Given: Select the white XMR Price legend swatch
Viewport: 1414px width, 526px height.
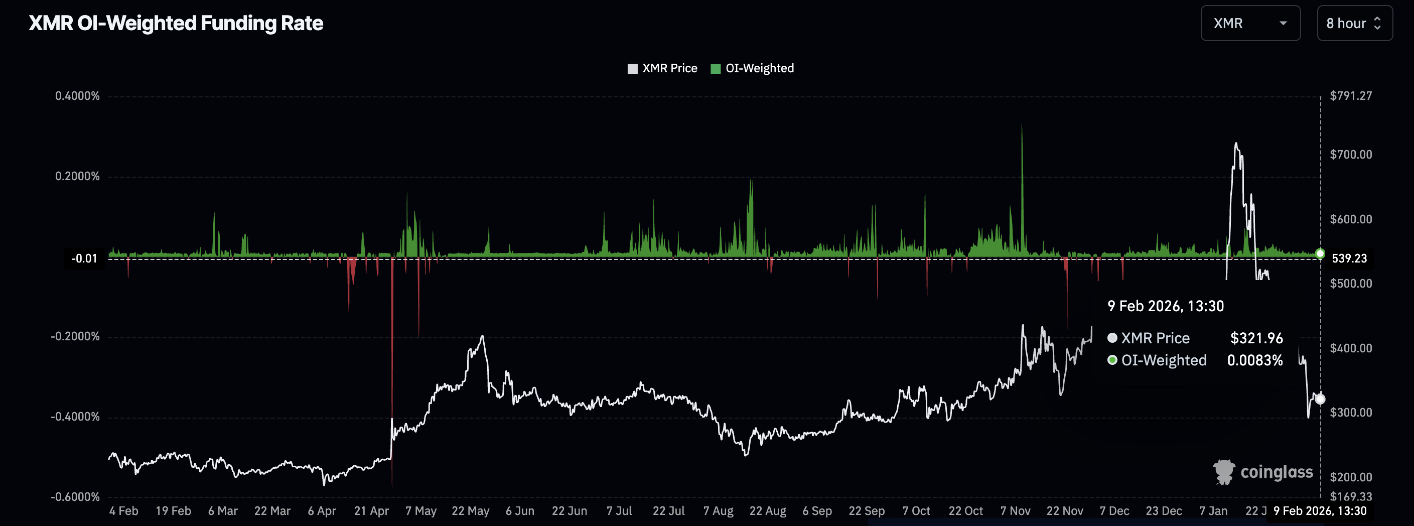Looking at the screenshot, I should [632, 68].
